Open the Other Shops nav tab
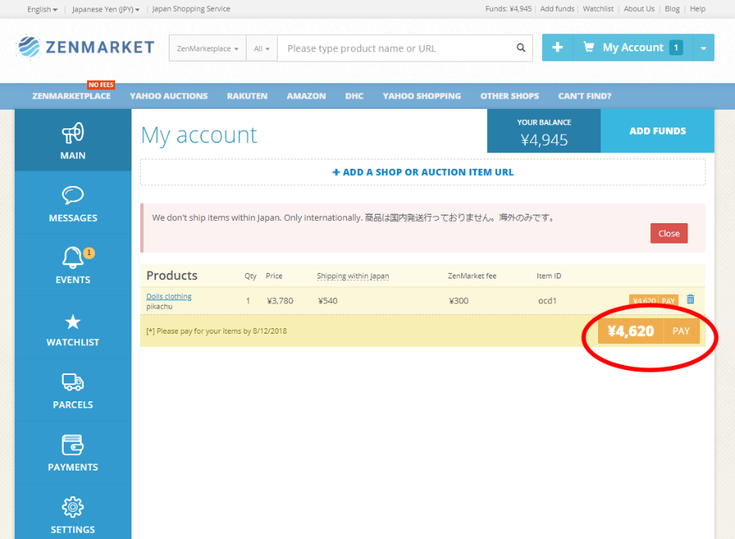The width and height of the screenshot is (735, 539). [509, 96]
